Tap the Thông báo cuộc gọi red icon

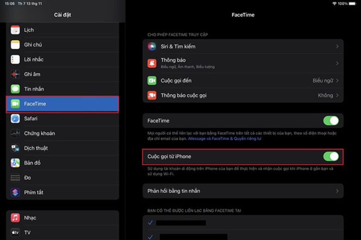pos(152,96)
